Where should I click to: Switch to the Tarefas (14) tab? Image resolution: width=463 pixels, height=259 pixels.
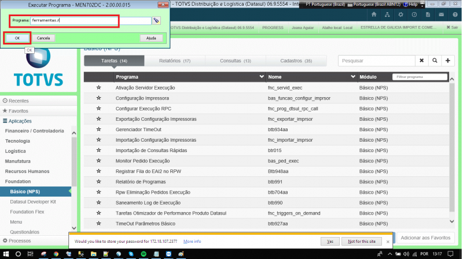click(x=114, y=61)
